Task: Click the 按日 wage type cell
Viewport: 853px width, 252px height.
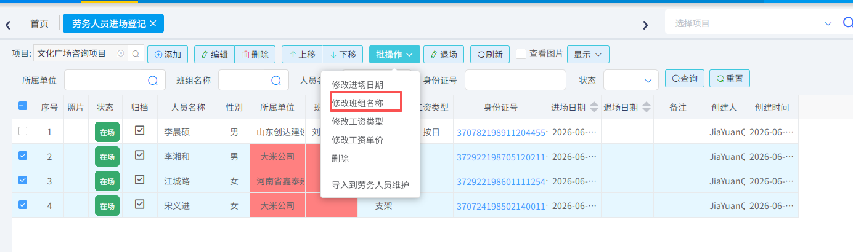Action: pos(431,132)
